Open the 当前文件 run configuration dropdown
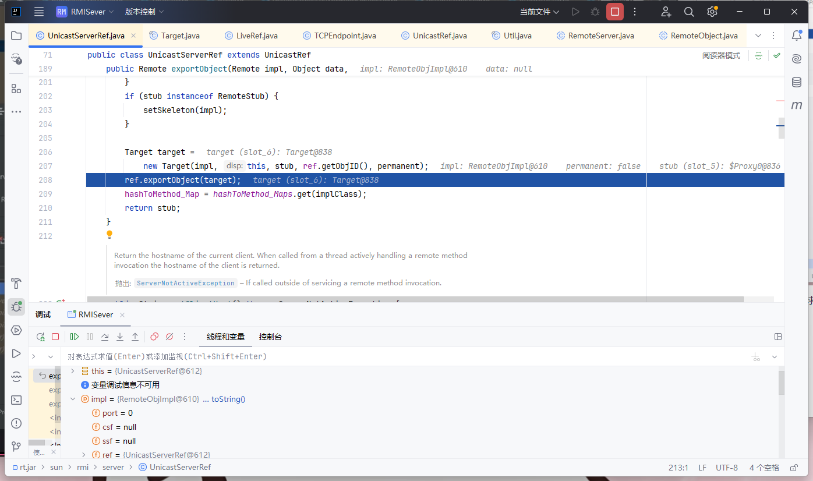 pos(539,12)
